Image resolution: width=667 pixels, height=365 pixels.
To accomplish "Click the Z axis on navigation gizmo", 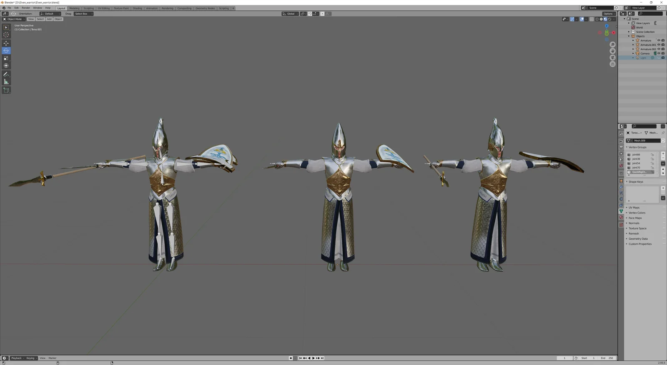I will (607, 26).
